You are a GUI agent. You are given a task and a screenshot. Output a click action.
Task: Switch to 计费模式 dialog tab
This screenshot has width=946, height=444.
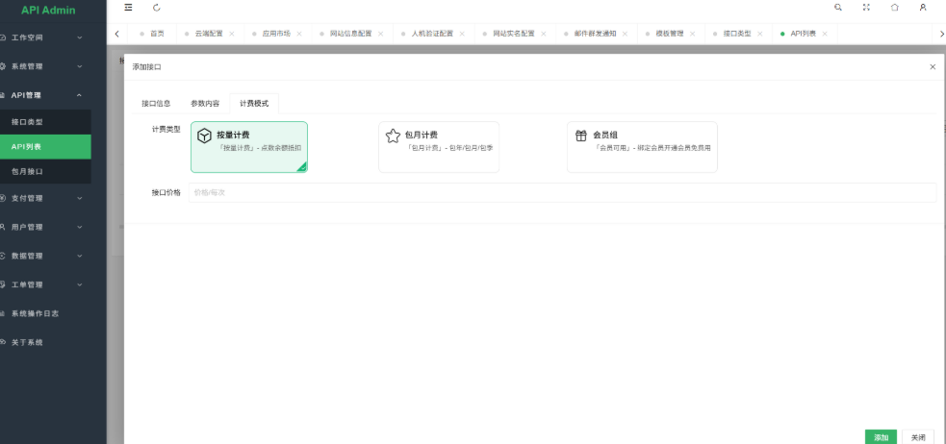click(254, 104)
